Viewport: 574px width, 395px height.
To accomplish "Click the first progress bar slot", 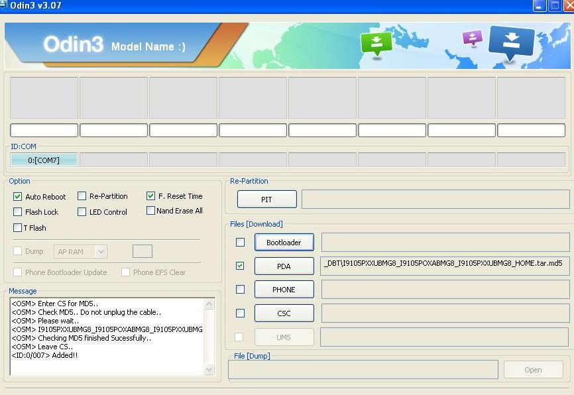I will 44,130.
